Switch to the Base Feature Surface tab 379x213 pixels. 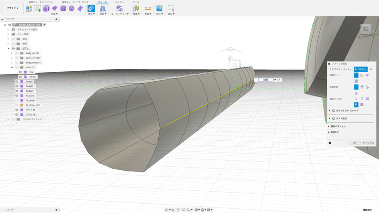tap(75, 2)
